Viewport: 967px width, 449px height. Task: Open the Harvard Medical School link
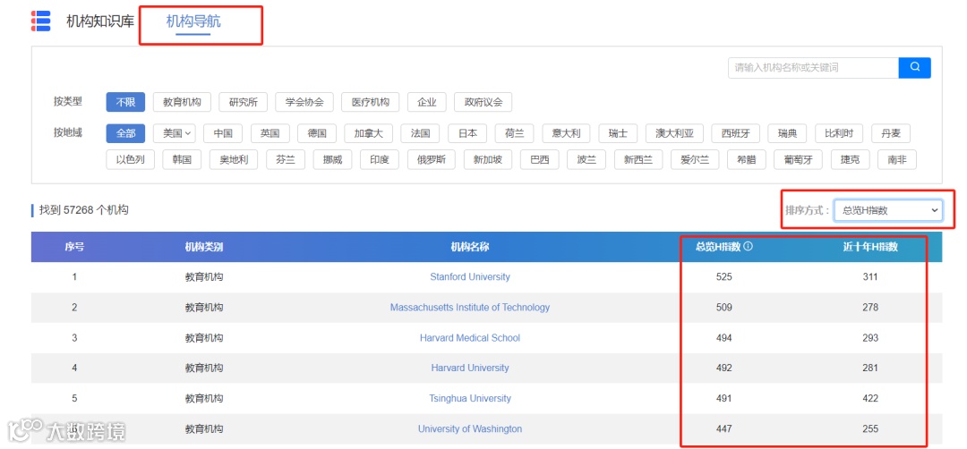pos(470,337)
